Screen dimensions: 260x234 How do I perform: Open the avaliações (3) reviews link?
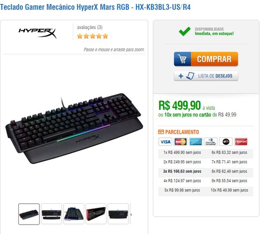point(90,28)
